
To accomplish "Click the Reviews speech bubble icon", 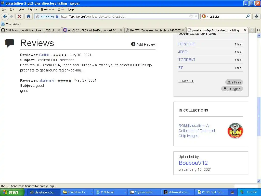I will [10, 43].
